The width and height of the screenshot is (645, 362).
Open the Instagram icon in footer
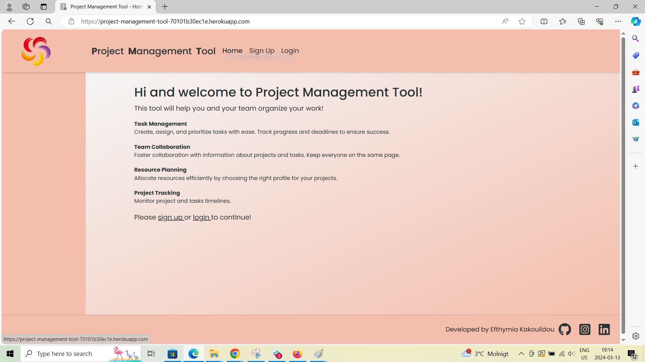(585, 329)
